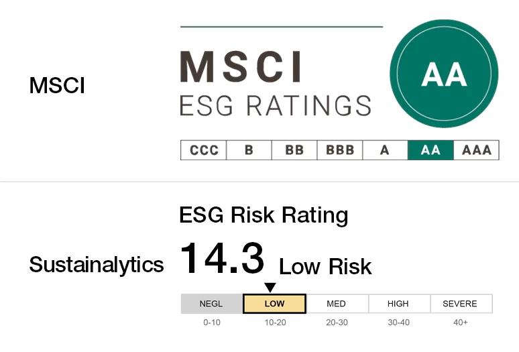Click the 14.3 risk score number
This screenshot has height=352, width=519.
pyautogui.click(x=223, y=258)
